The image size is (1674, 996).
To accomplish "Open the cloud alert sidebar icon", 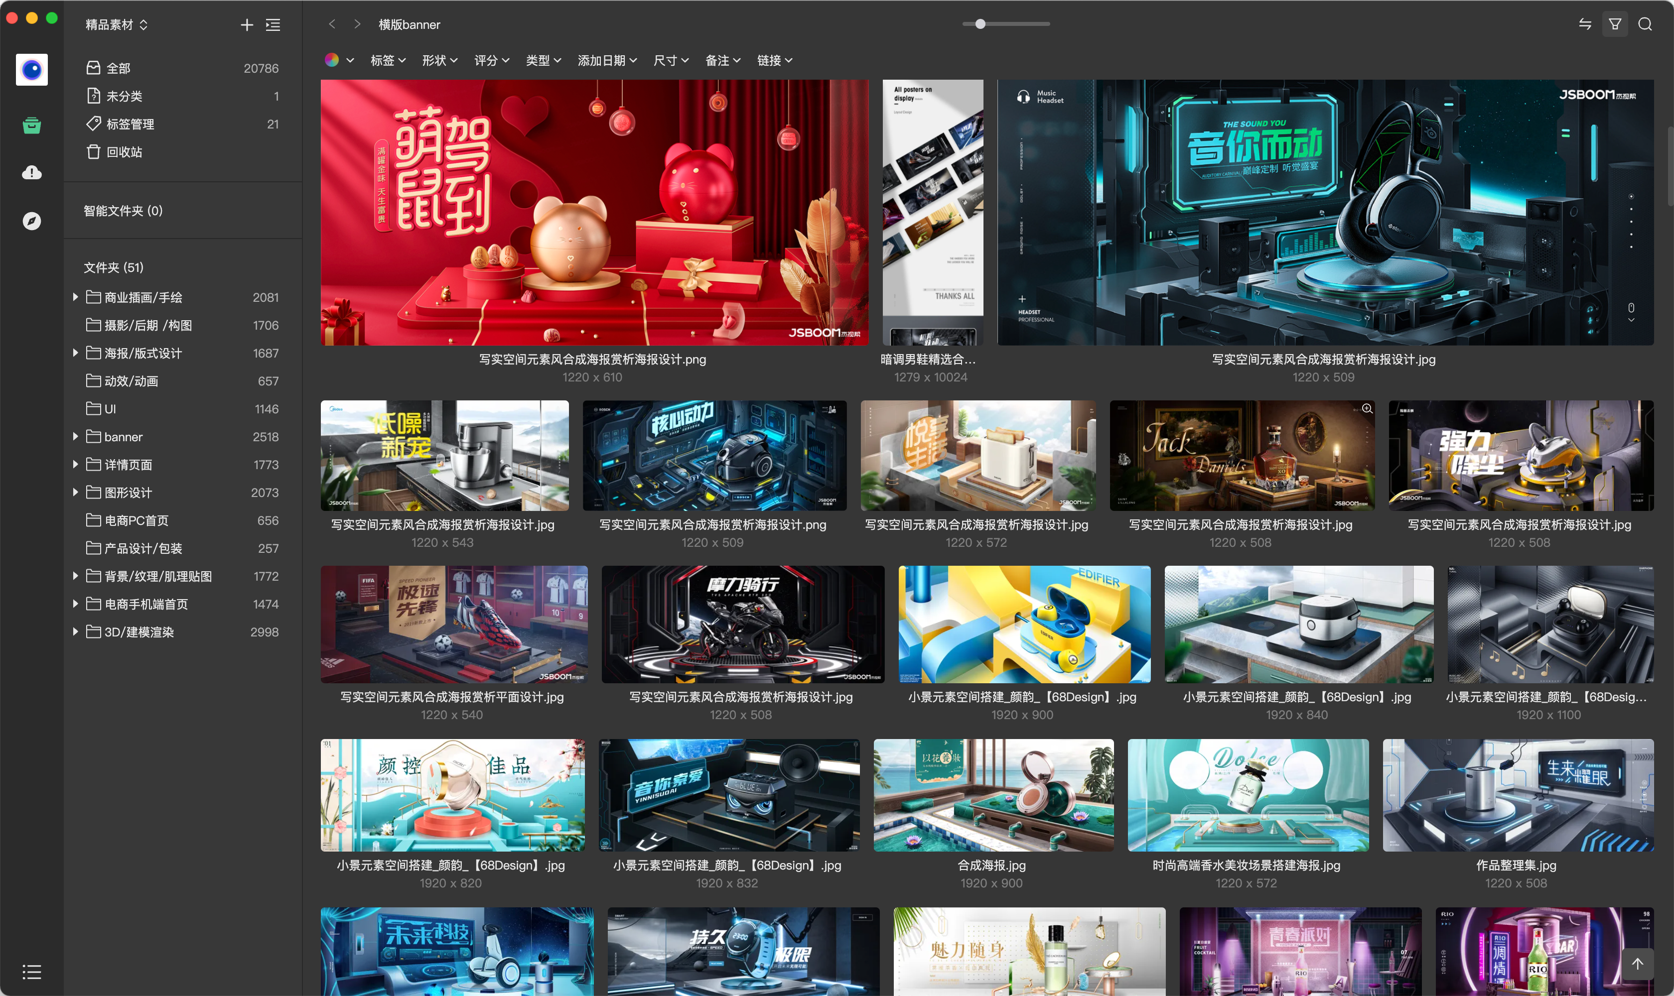I will pos(31,173).
